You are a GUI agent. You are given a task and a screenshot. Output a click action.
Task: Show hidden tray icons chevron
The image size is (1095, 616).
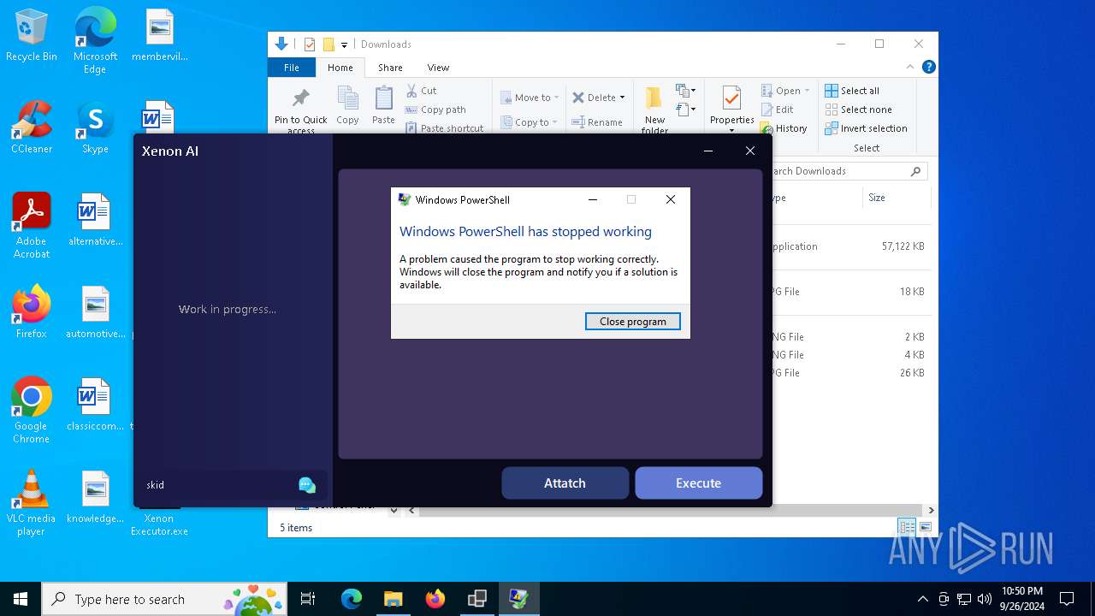922,599
